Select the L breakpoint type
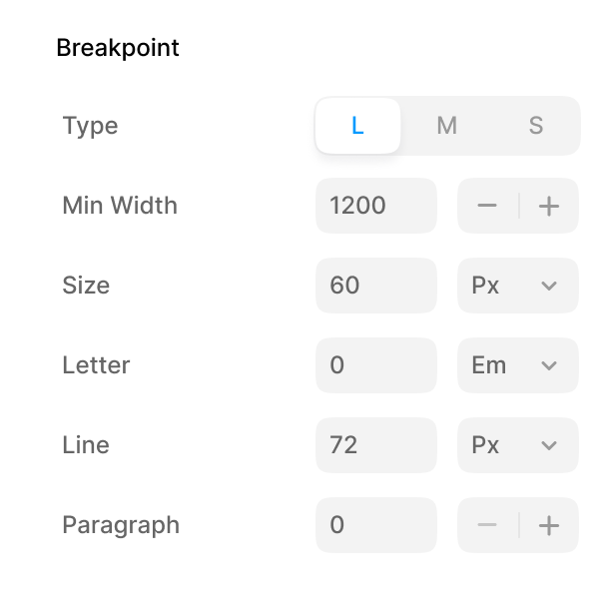The width and height of the screenshot is (613, 607). pyautogui.click(x=357, y=126)
